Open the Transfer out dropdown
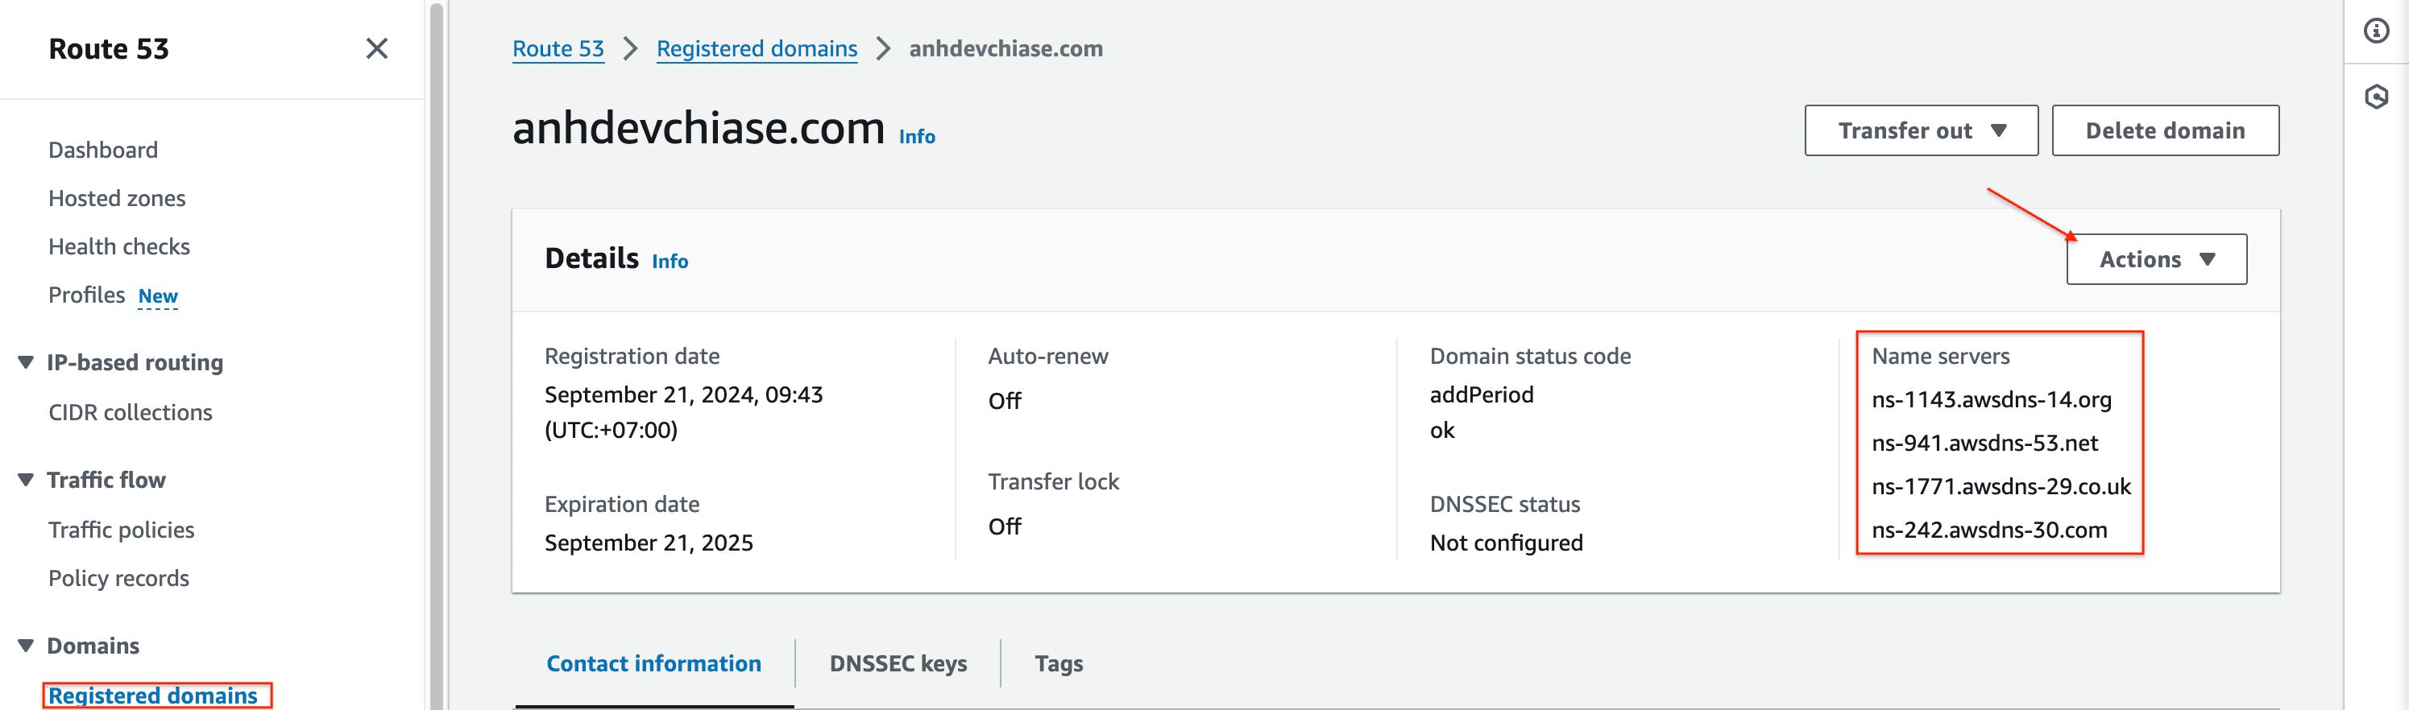The width and height of the screenshot is (2409, 710). tap(1921, 130)
